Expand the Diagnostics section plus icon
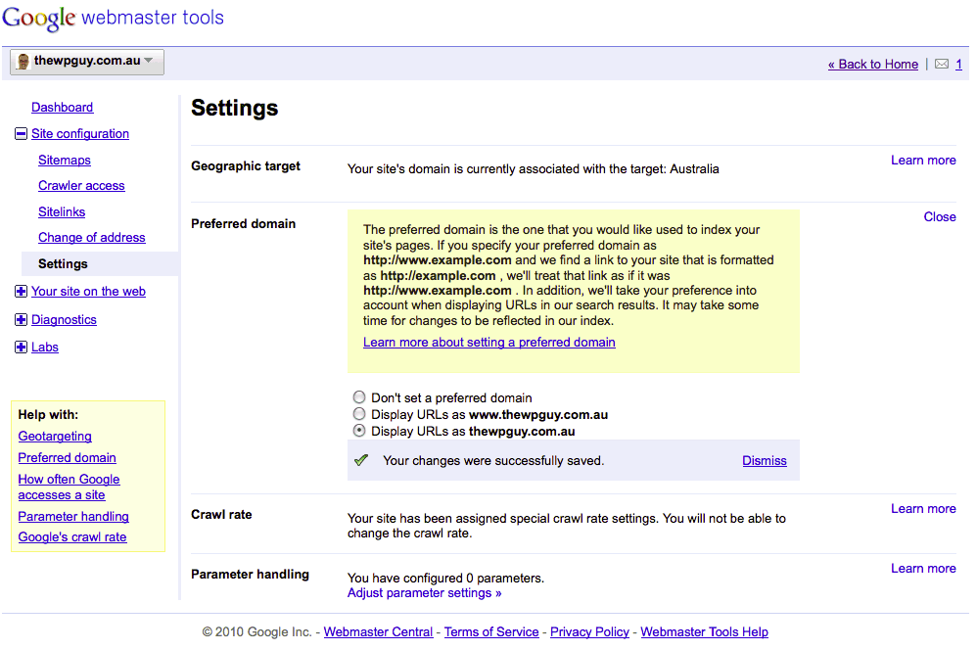 [21, 320]
